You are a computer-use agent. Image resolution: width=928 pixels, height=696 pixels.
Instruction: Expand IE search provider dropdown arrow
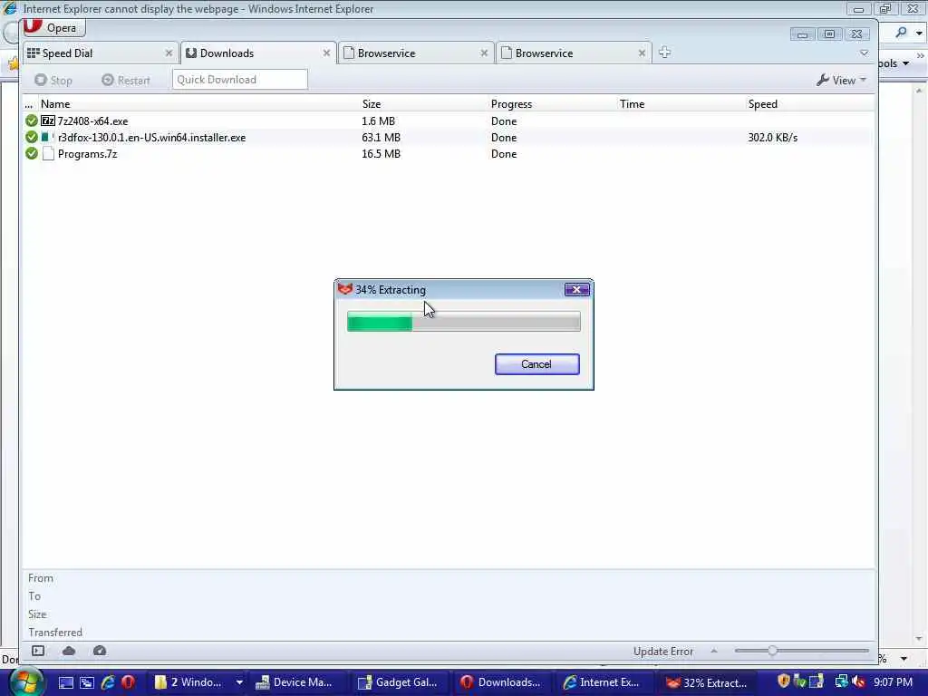919,34
